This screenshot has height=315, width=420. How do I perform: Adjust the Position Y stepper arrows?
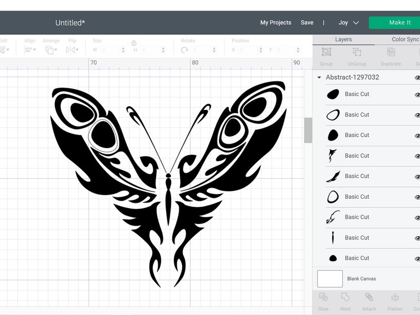pyautogui.click(x=298, y=50)
